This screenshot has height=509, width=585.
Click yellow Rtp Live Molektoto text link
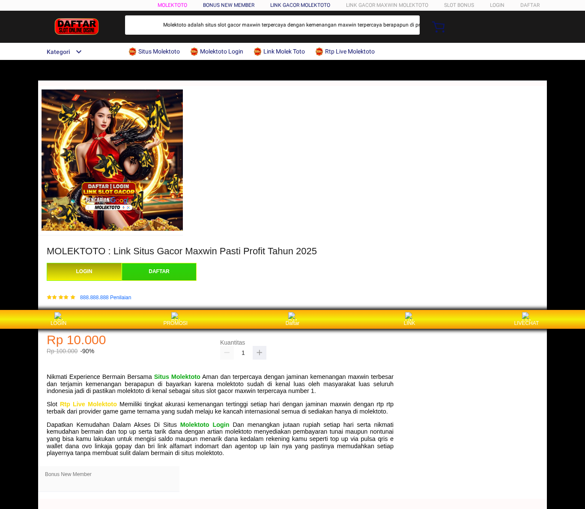88,404
